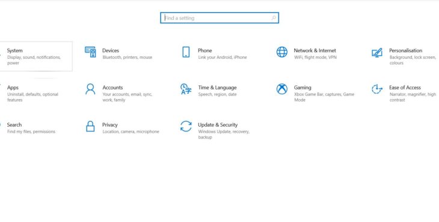Open the Personalisation title
Image resolution: width=439 pixels, height=222 pixels.
406,50
